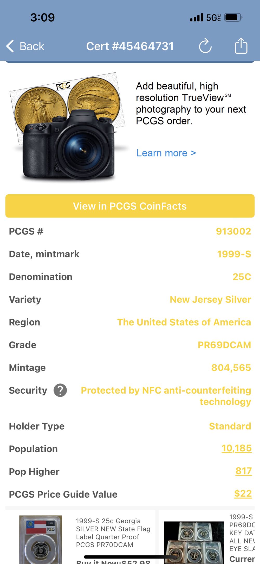Tap the Back chevron arrow icon
Screen dimensions: 260x564
click(x=10, y=46)
